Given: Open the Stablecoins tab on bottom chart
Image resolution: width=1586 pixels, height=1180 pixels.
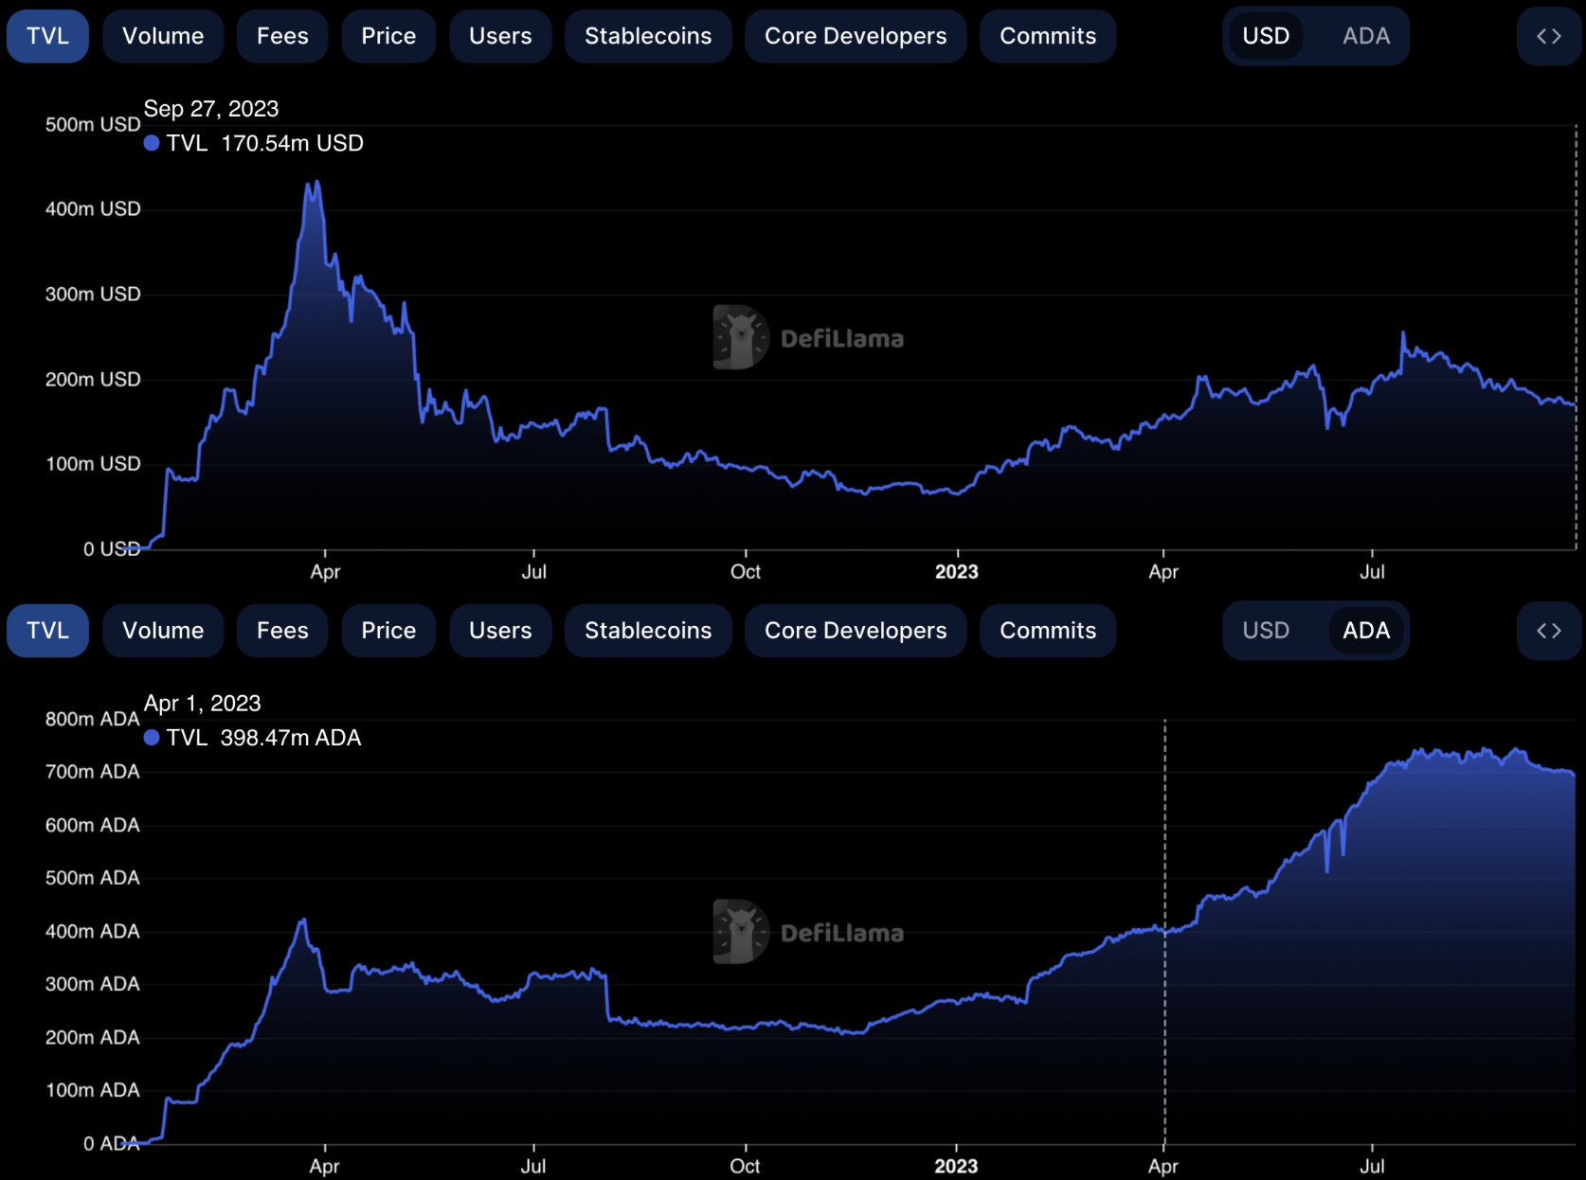Looking at the screenshot, I should [648, 631].
